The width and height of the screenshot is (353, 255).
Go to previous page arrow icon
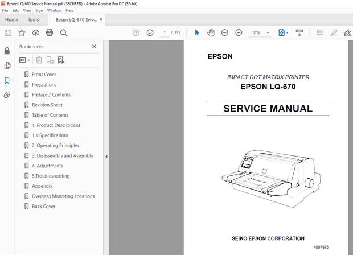pos(136,33)
